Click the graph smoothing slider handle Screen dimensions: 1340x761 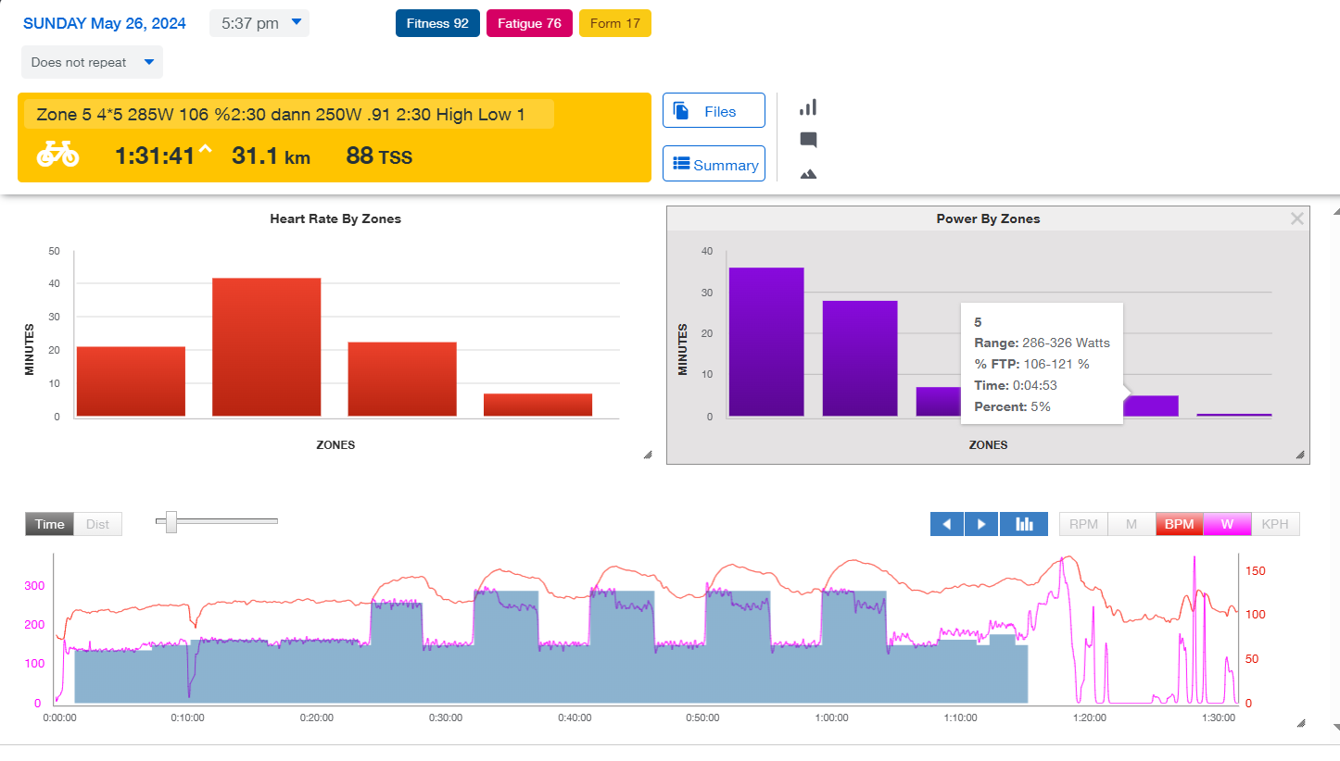point(171,521)
